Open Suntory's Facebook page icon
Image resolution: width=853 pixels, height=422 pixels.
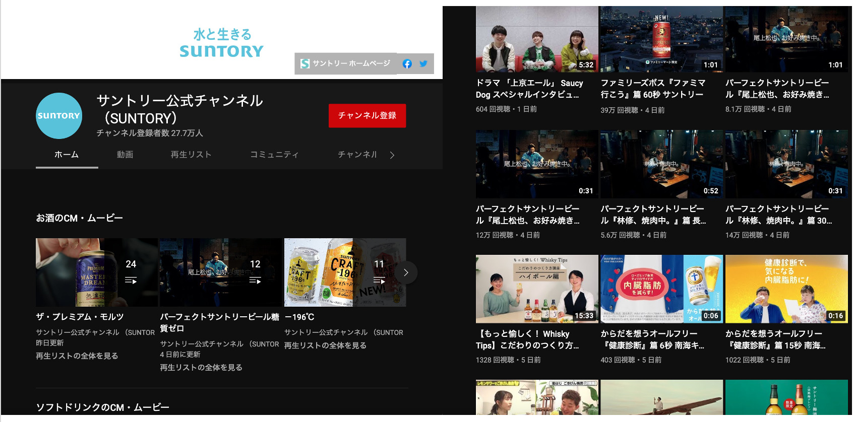(x=407, y=63)
